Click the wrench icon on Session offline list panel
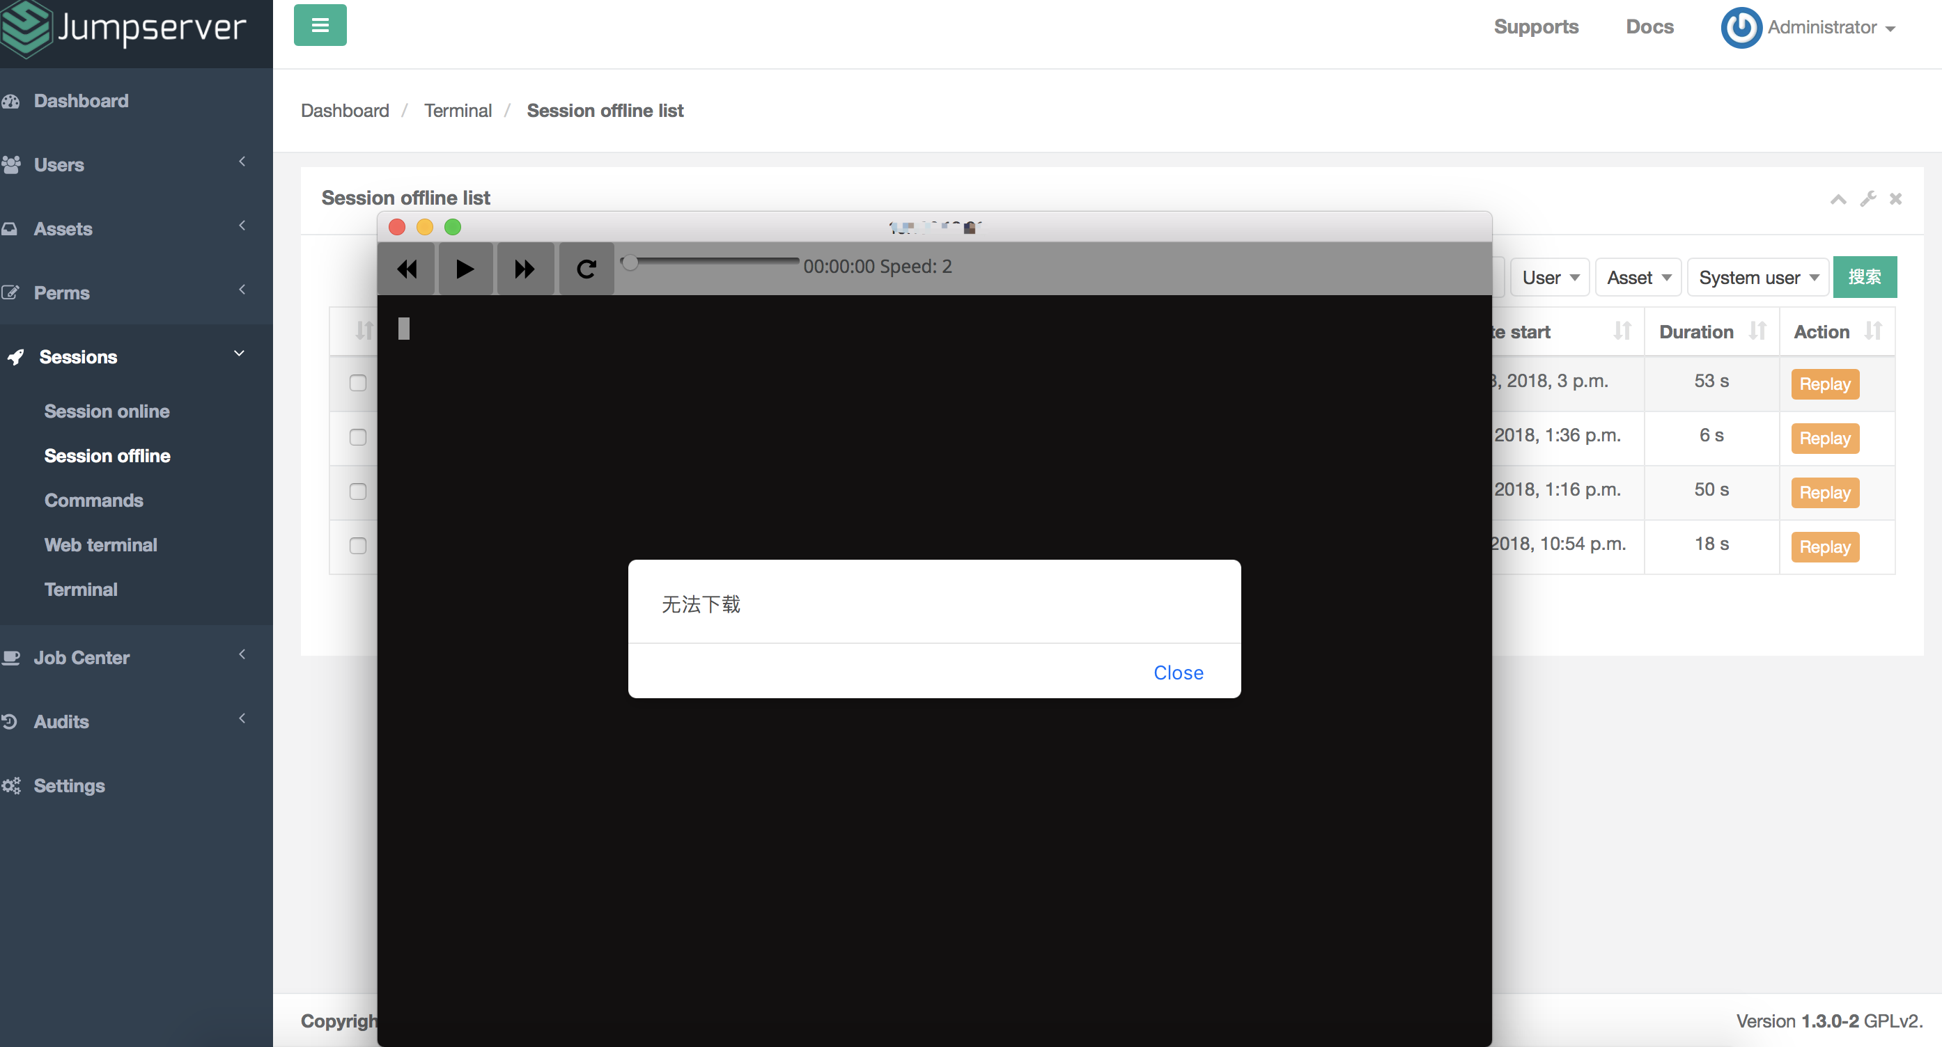Screen dimensions: 1942x1047 coord(1868,199)
